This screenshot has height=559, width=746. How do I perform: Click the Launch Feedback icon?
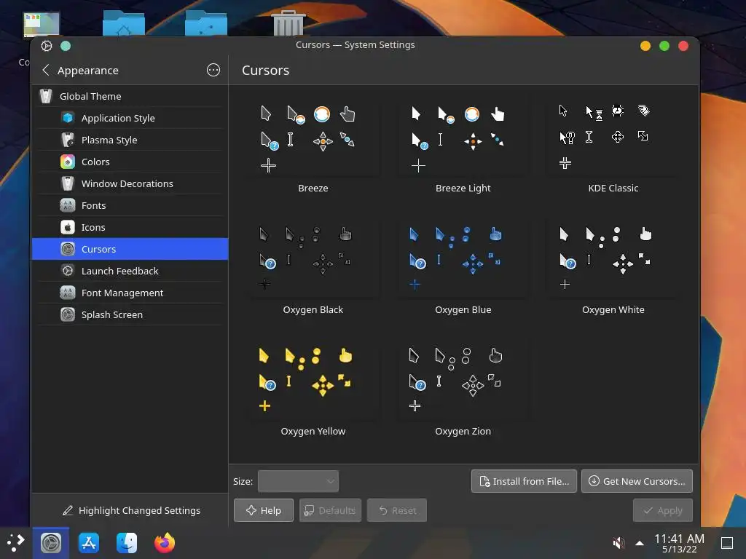(x=68, y=271)
